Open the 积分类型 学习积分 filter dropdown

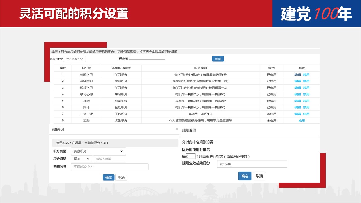(x=74, y=59)
